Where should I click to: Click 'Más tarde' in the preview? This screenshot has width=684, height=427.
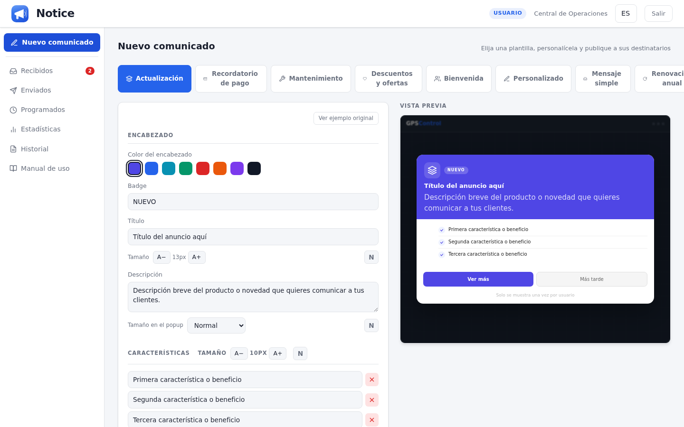pyautogui.click(x=592, y=279)
